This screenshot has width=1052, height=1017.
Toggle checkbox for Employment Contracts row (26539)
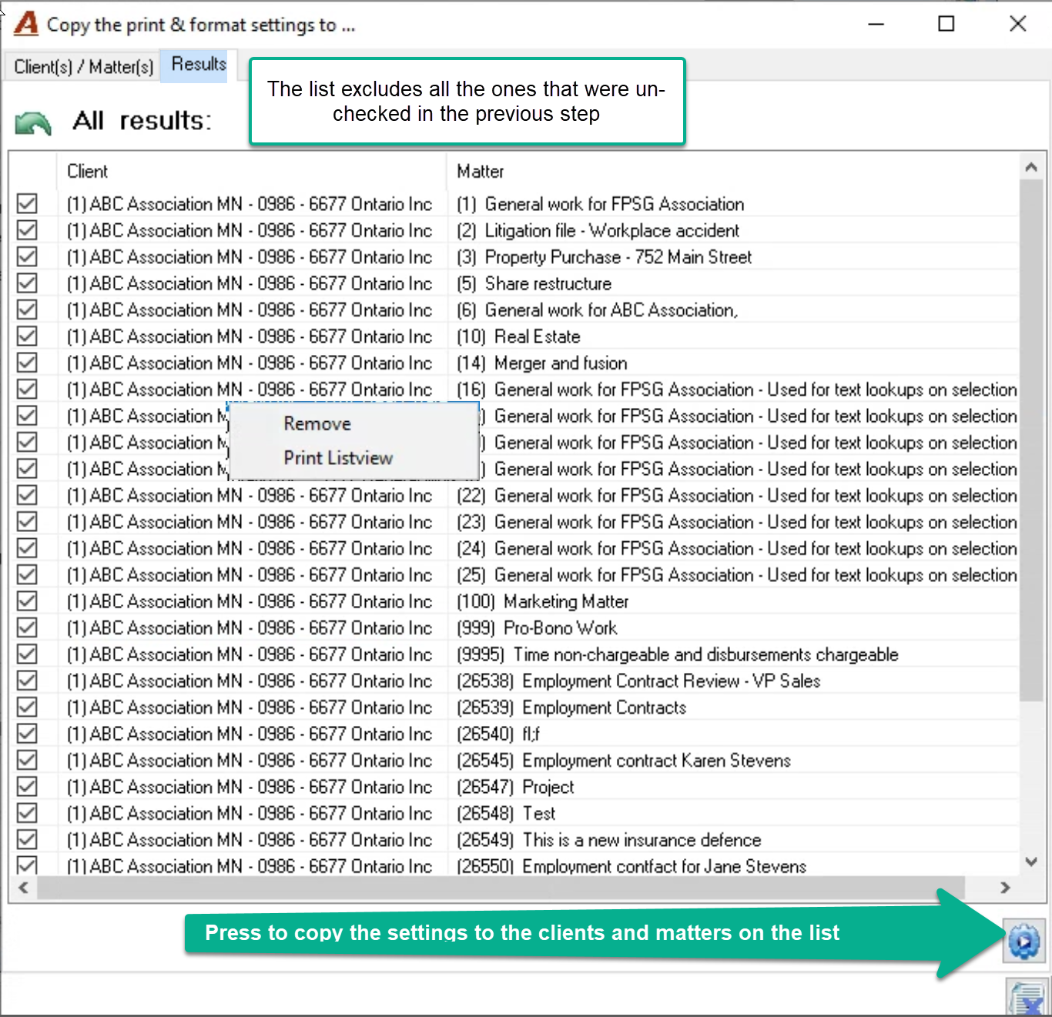click(27, 707)
